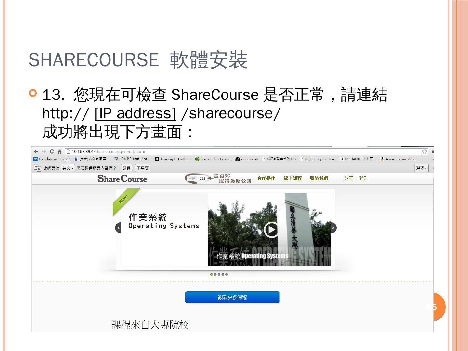Viewport: 468px width, 351px height.
Task: Open the paw-icon 古劍奇譚 bookmark
Action: point(91,159)
